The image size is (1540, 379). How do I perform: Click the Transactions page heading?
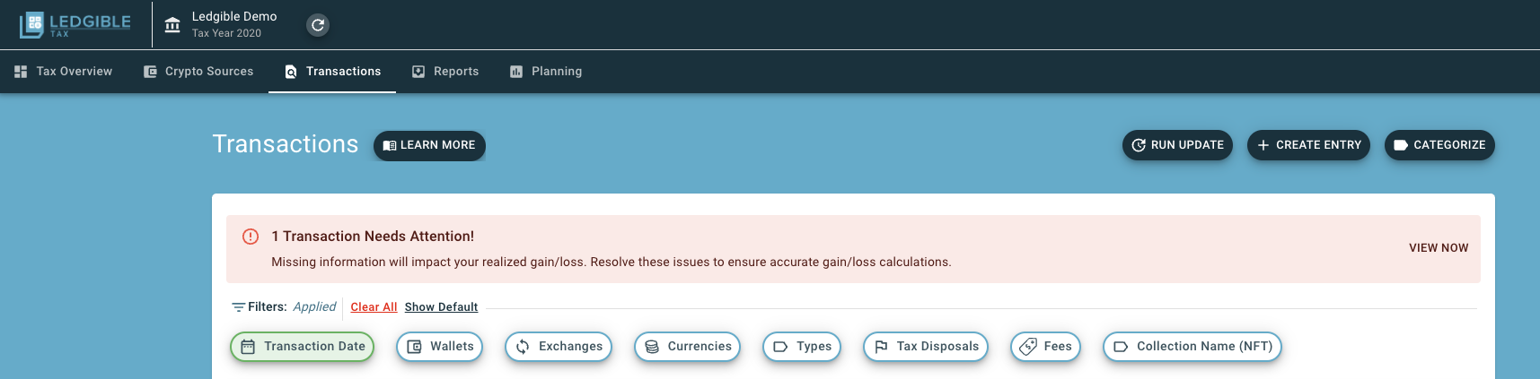tap(286, 144)
